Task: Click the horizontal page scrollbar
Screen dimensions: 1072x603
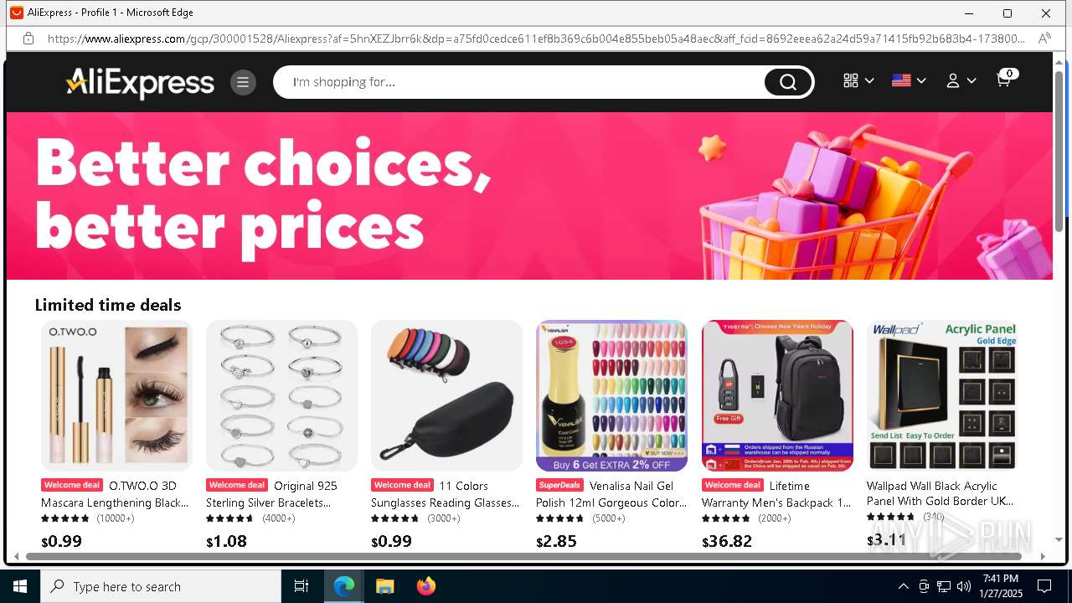Action: pos(523,556)
